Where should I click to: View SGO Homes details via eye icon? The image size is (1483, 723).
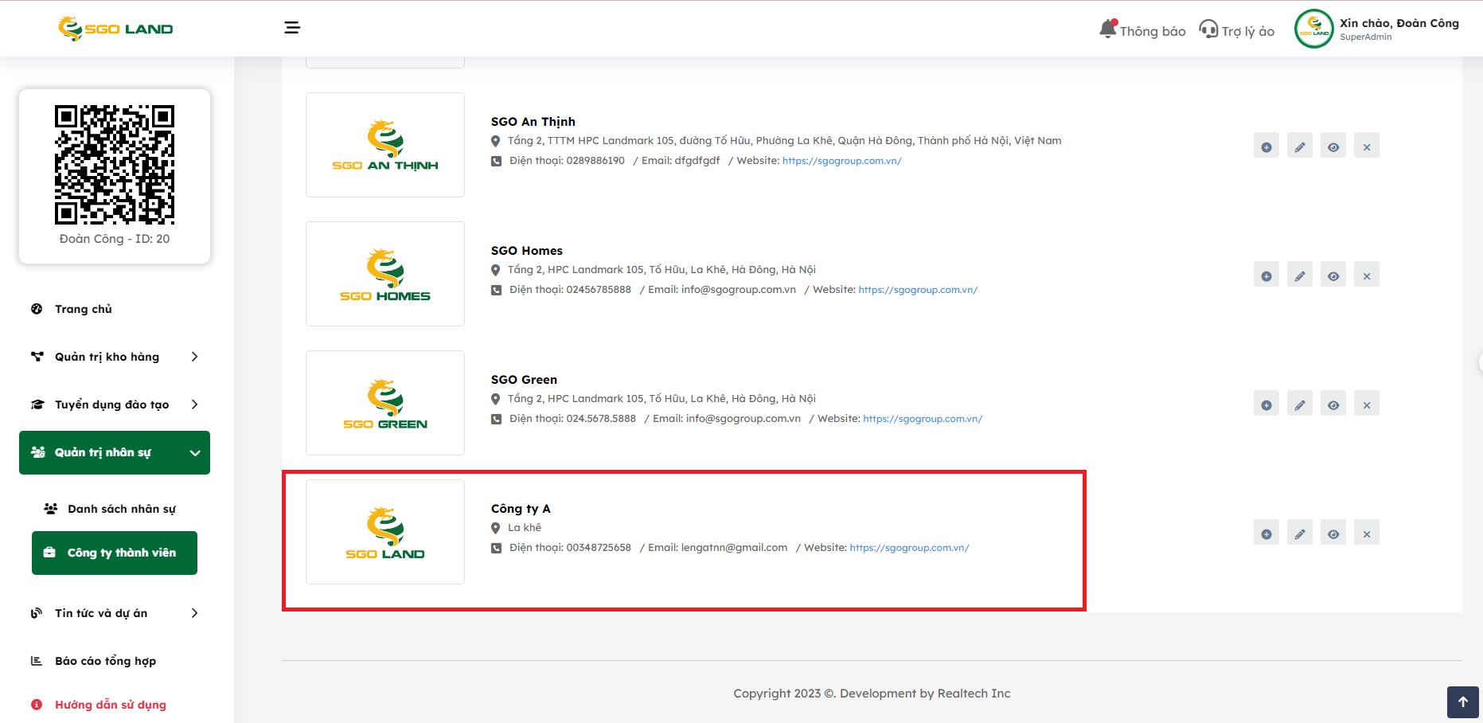coord(1333,276)
